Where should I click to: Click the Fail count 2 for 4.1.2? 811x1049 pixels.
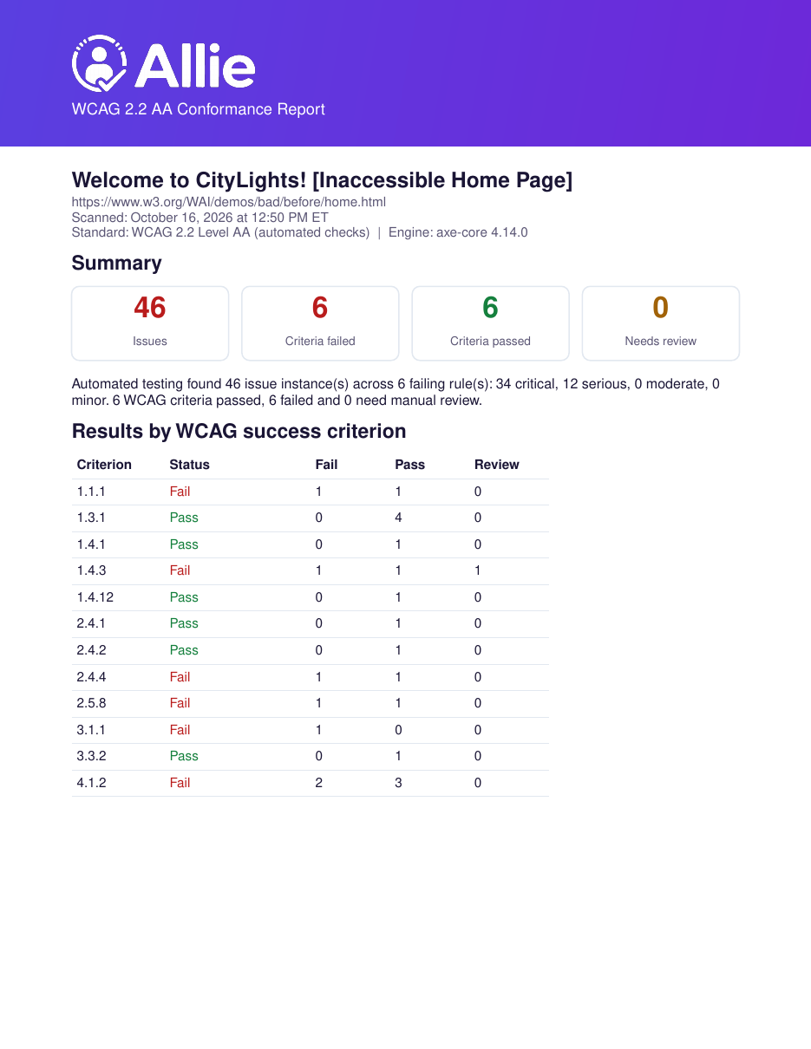[x=319, y=783]
